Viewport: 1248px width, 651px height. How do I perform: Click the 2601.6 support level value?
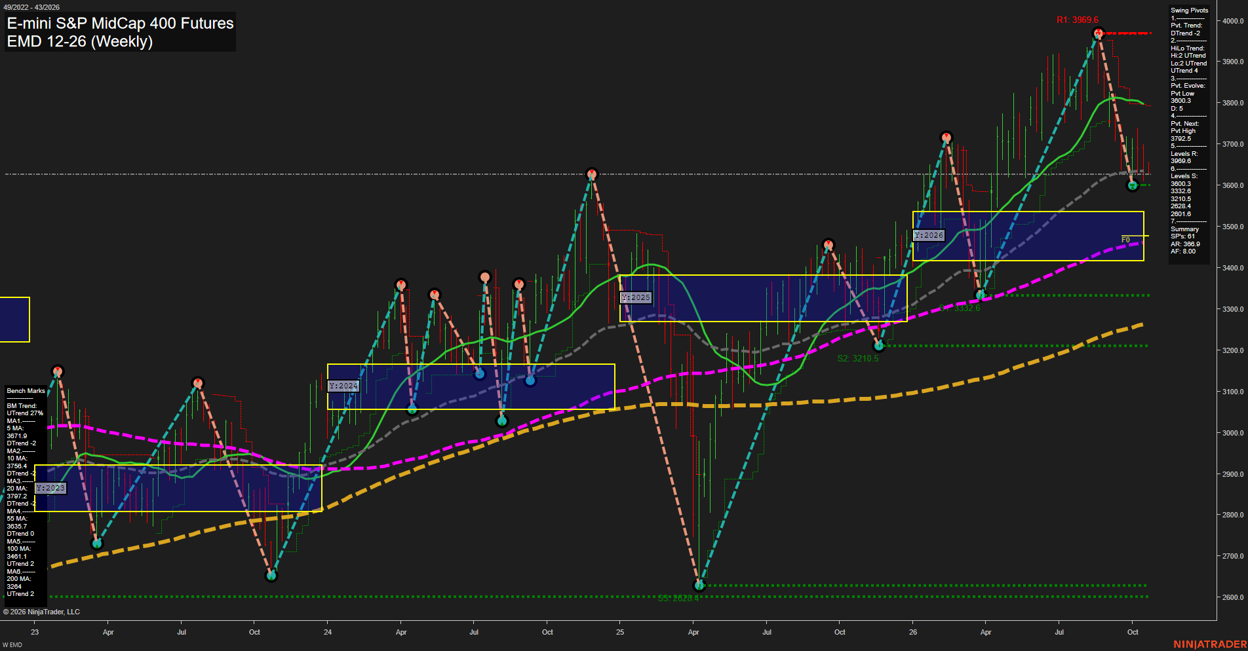(1181, 214)
